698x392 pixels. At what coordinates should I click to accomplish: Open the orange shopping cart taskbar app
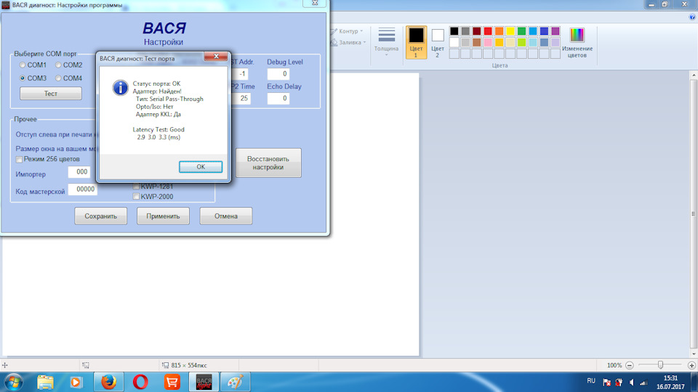tap(172, 382)
